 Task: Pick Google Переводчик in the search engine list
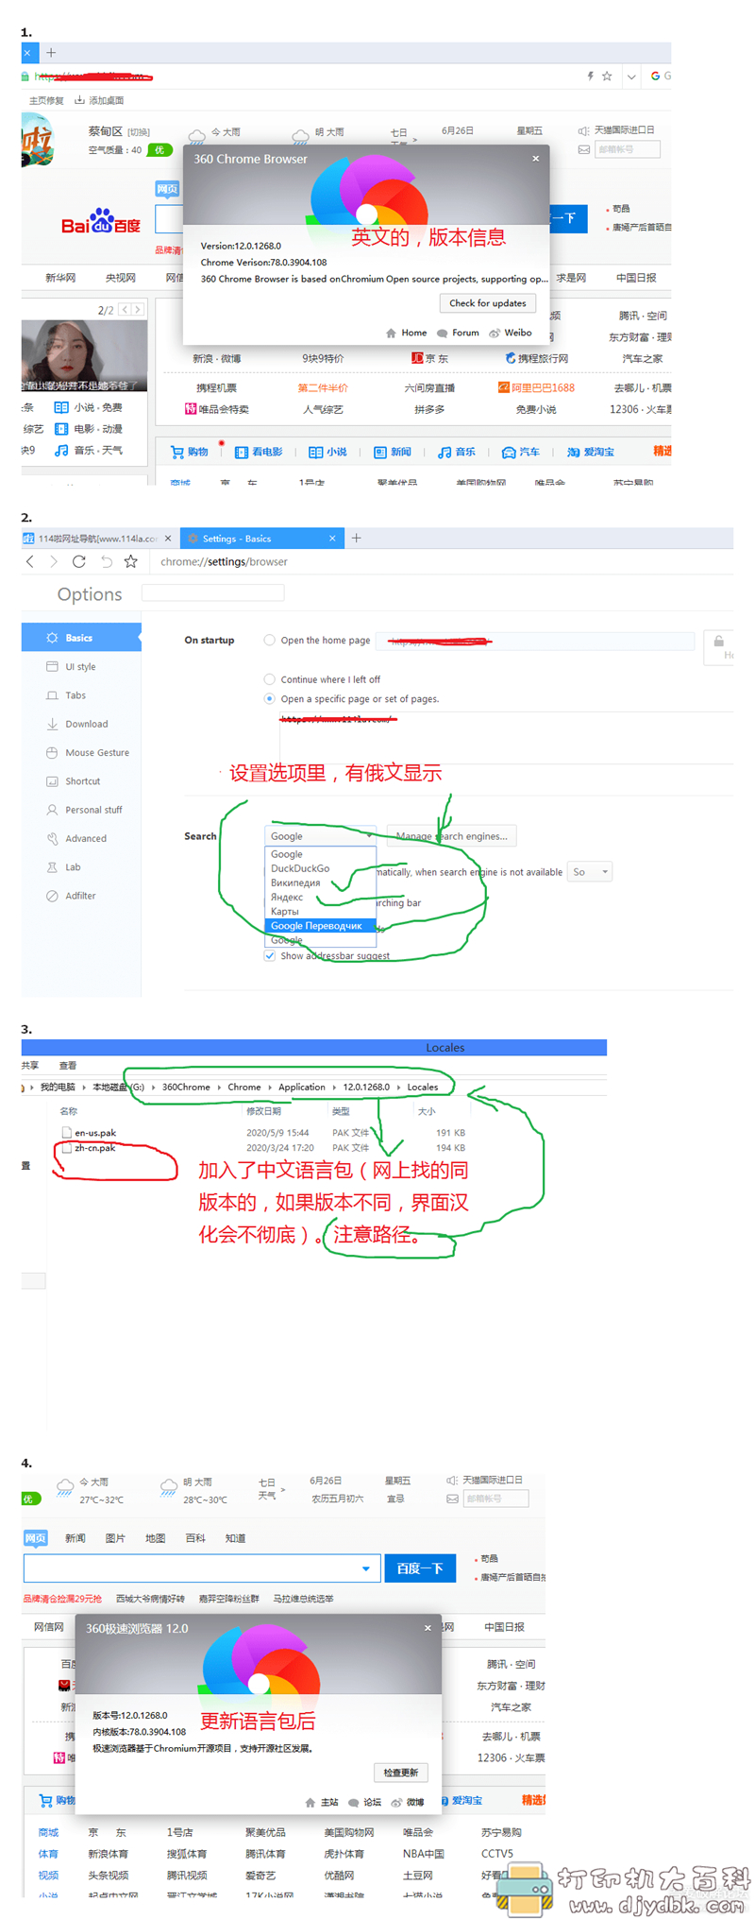click(x=320, y=926)
